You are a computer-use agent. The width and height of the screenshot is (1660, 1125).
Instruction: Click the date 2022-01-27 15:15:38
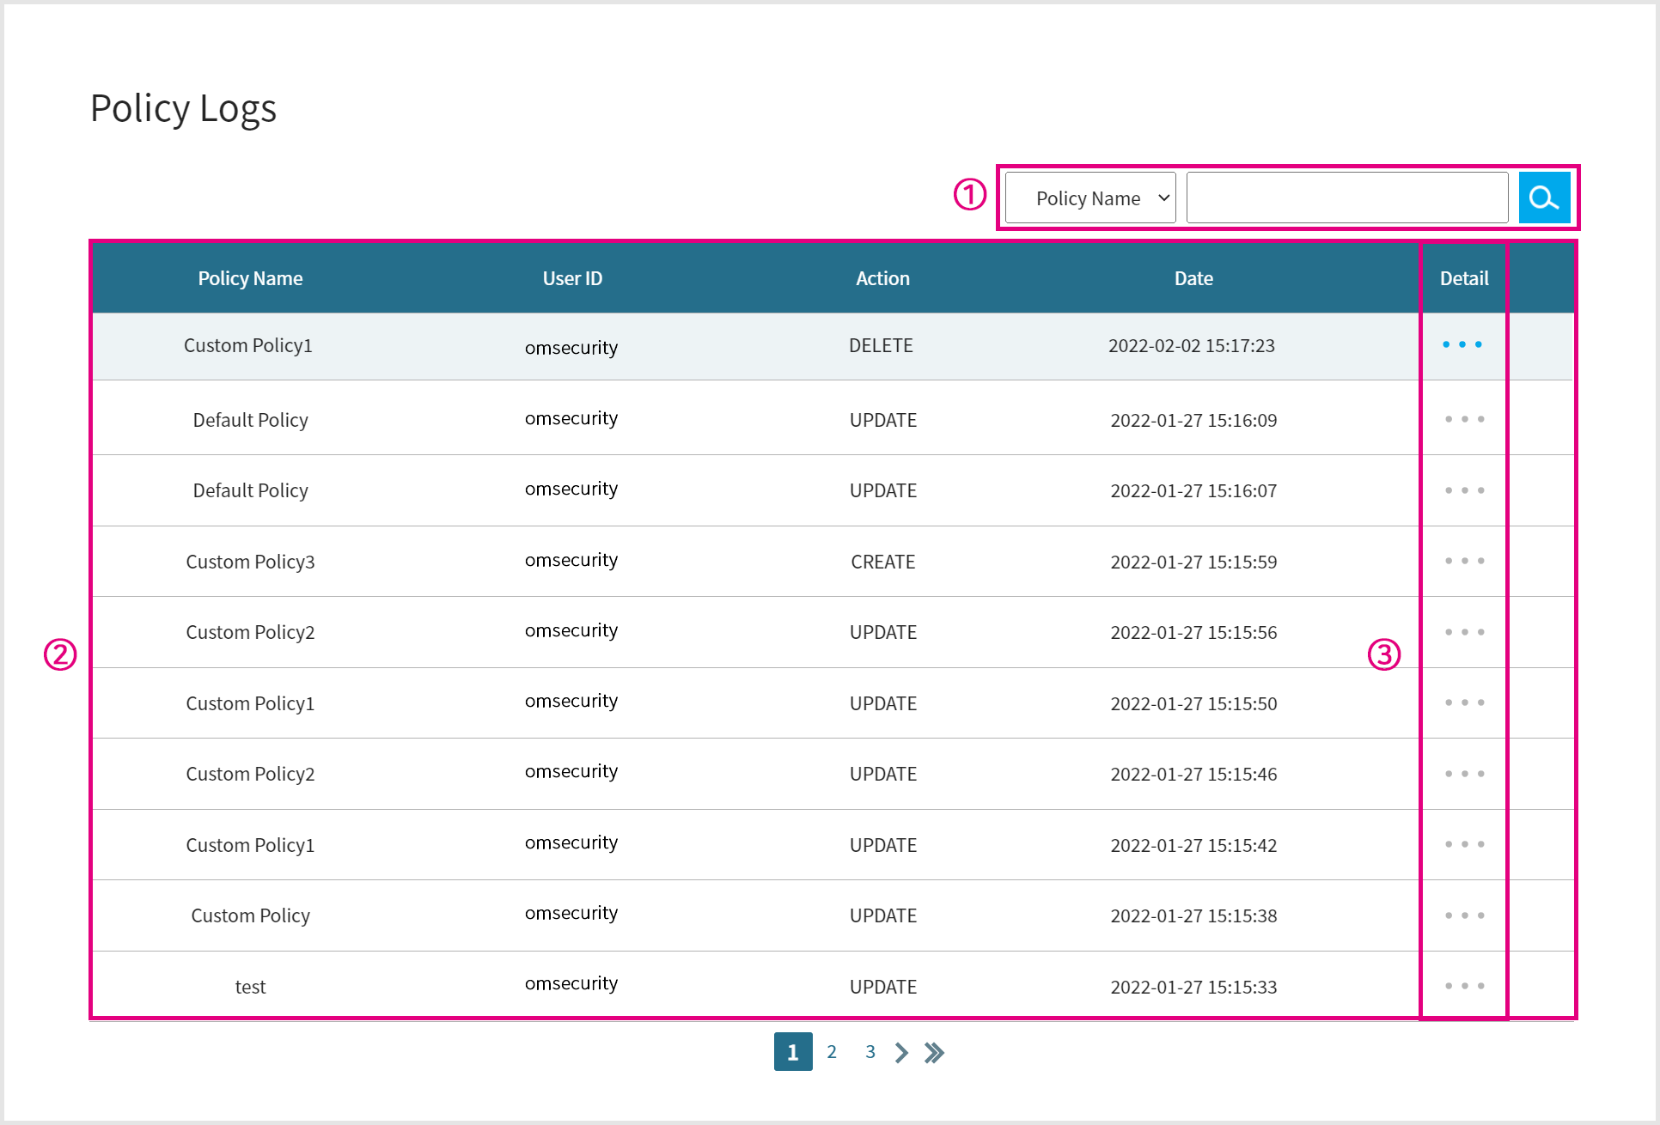point(1193,915)
